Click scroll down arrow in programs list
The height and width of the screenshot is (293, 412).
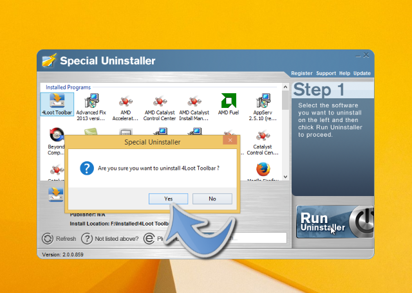pyautogui.click(x=285, y=177)
